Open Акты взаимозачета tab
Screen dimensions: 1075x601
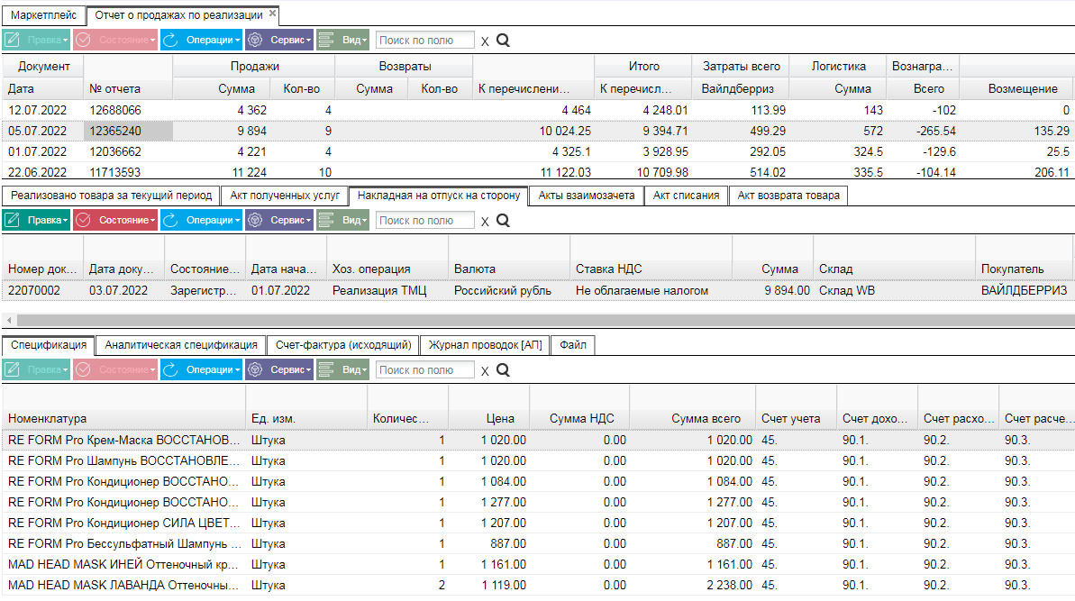point(587,196)
